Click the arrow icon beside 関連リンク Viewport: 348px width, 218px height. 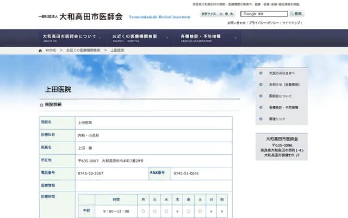tap(262, 119)
